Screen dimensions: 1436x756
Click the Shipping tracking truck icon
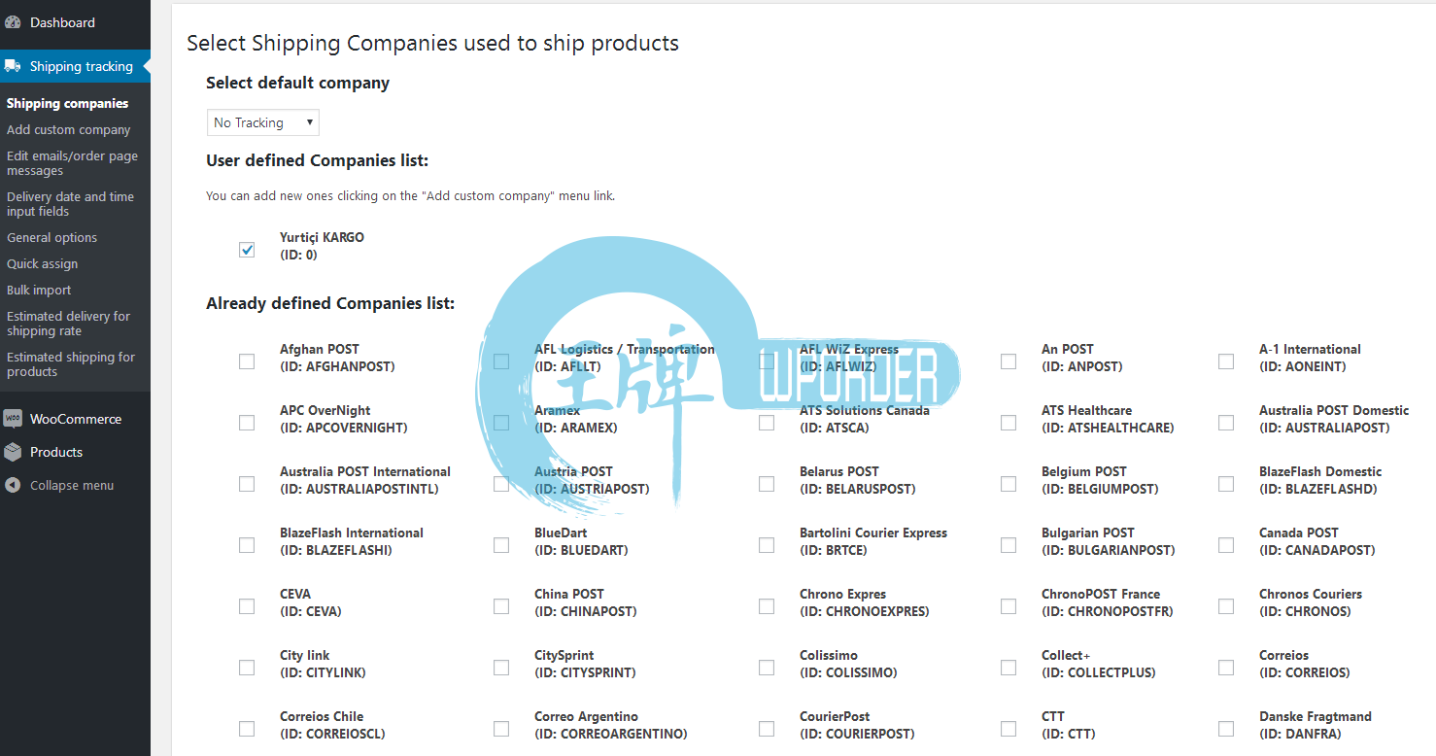click(x=13, y=66)
